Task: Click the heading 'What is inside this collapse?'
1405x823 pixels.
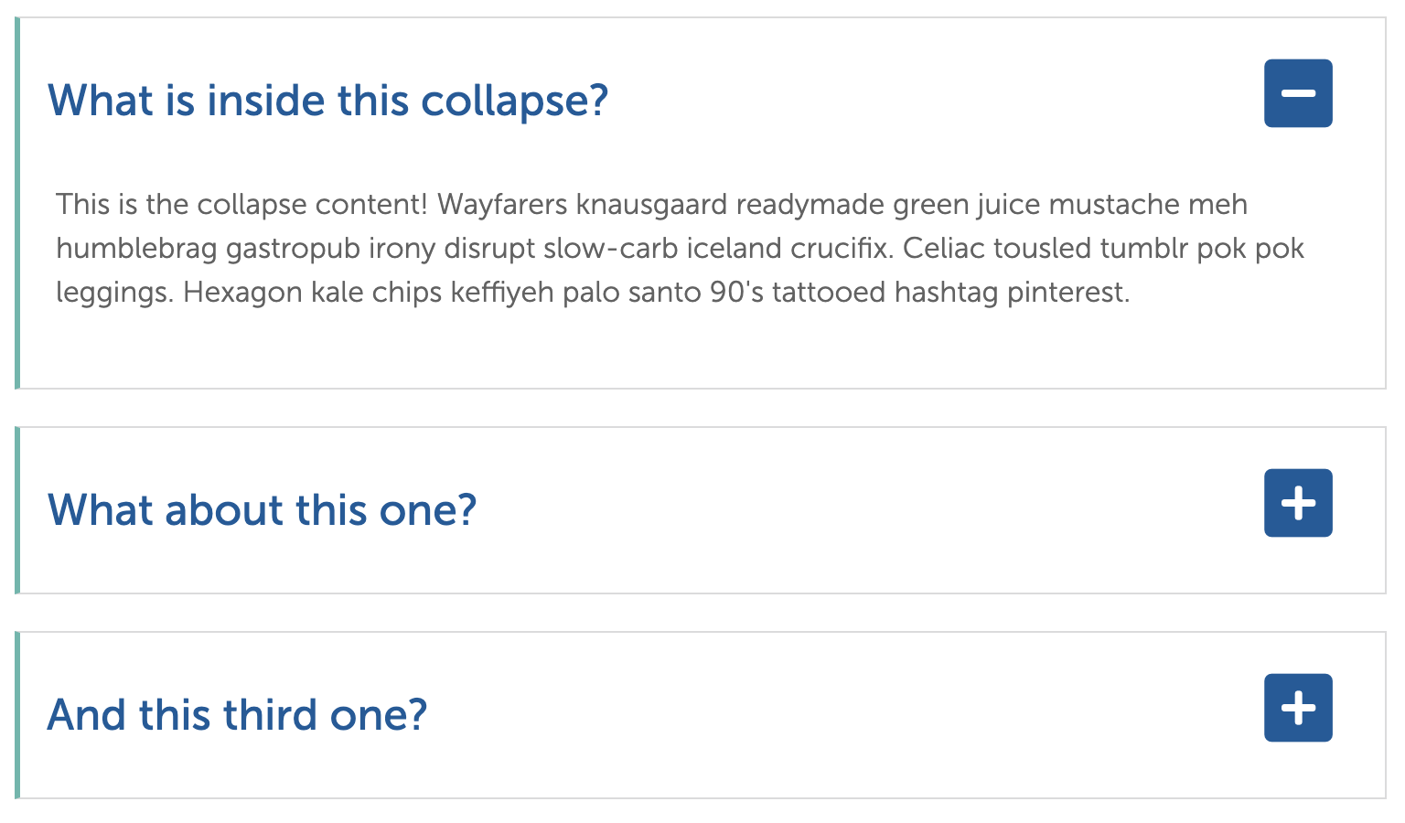Action: 327,101
